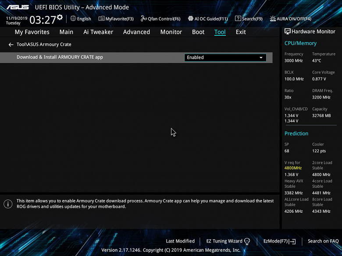Click the EZ Tuning Wizard bulb icon
This screenshot has width=342, height=256.
click(247, 241)
